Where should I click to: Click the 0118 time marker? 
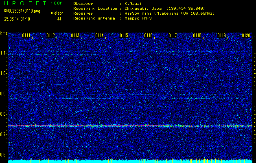197,35
